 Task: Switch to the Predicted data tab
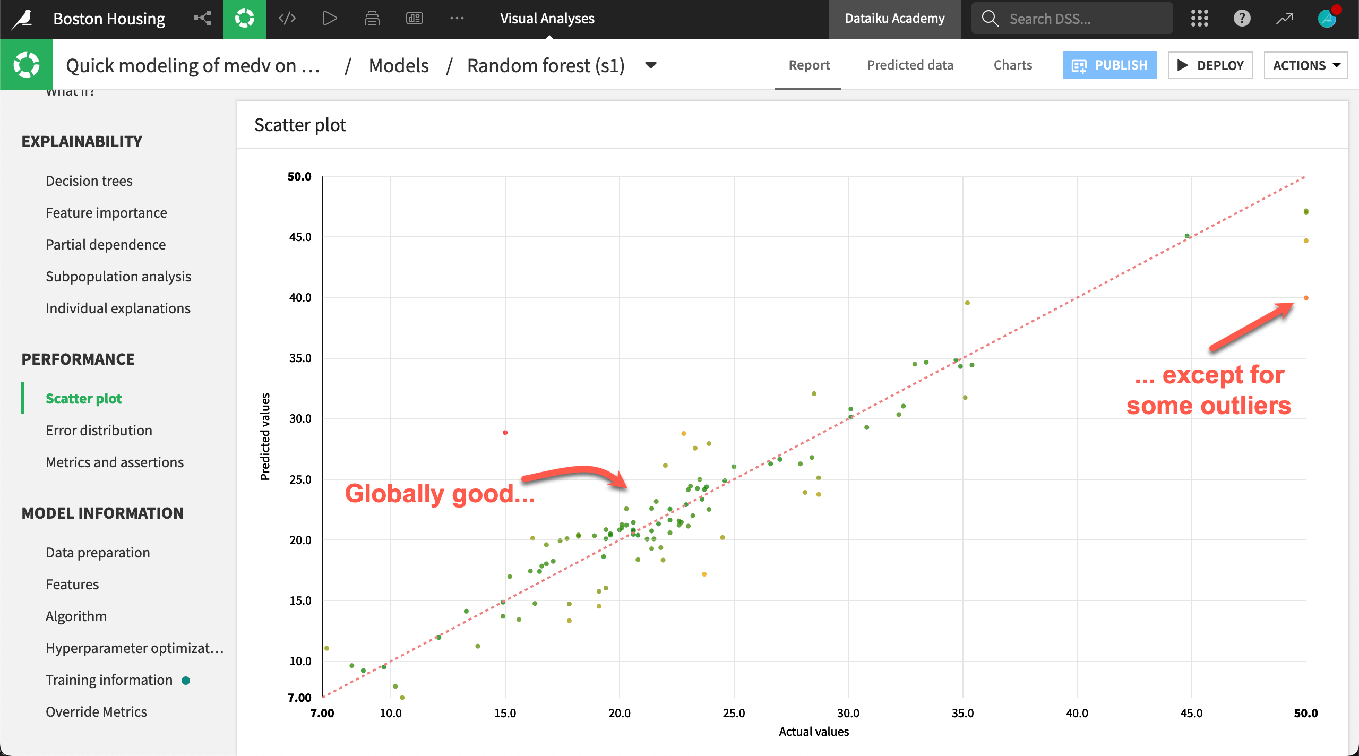pyautogui.click(x=910, y=65)
